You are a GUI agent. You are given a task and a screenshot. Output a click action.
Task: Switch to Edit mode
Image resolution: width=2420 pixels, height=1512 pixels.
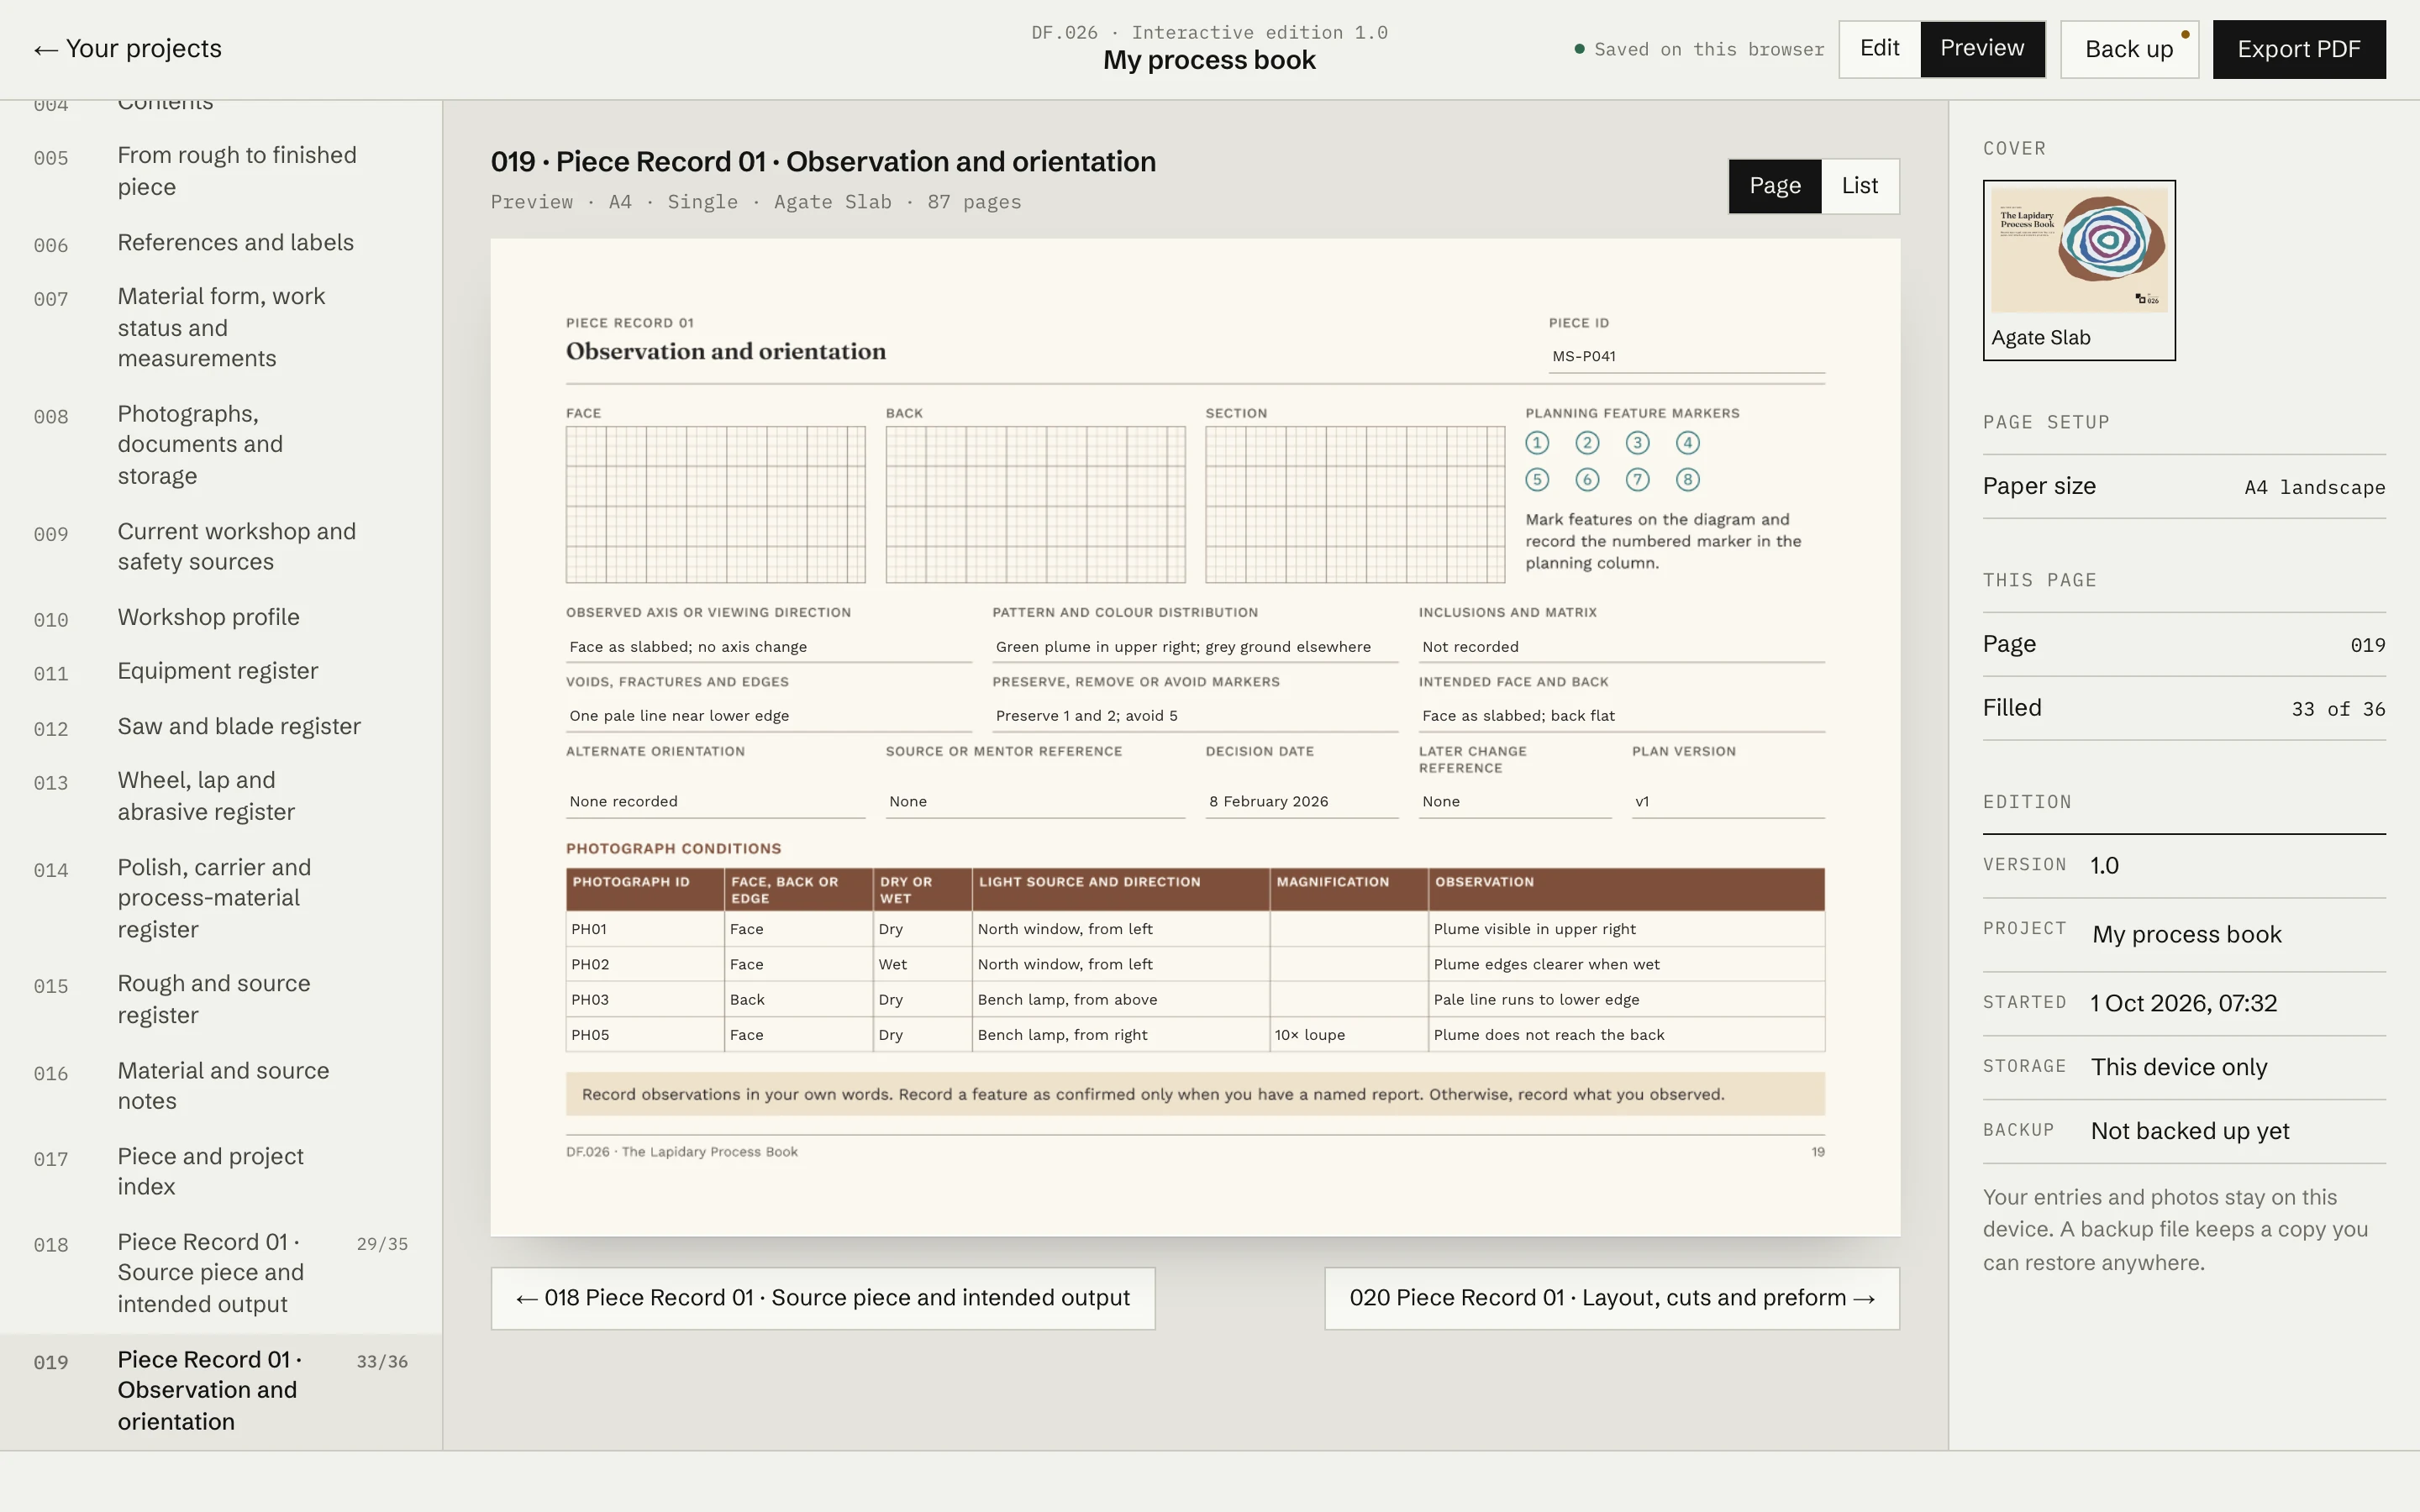[x=1879, y=49]
